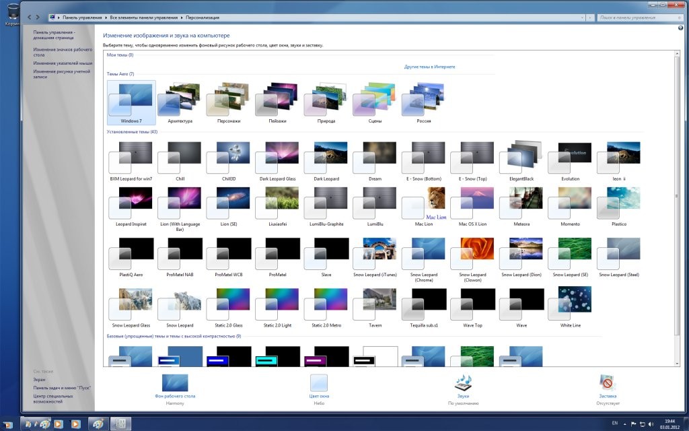Image resolution: width=689 pixels, height=431 pixels.
Task: Apply the Lion (SE) theme
Action: pyautogui.click(x=229, y=206)
